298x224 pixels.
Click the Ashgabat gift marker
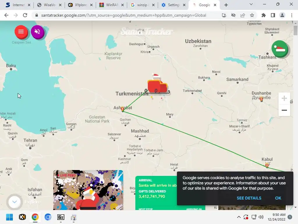pos(123,109)
